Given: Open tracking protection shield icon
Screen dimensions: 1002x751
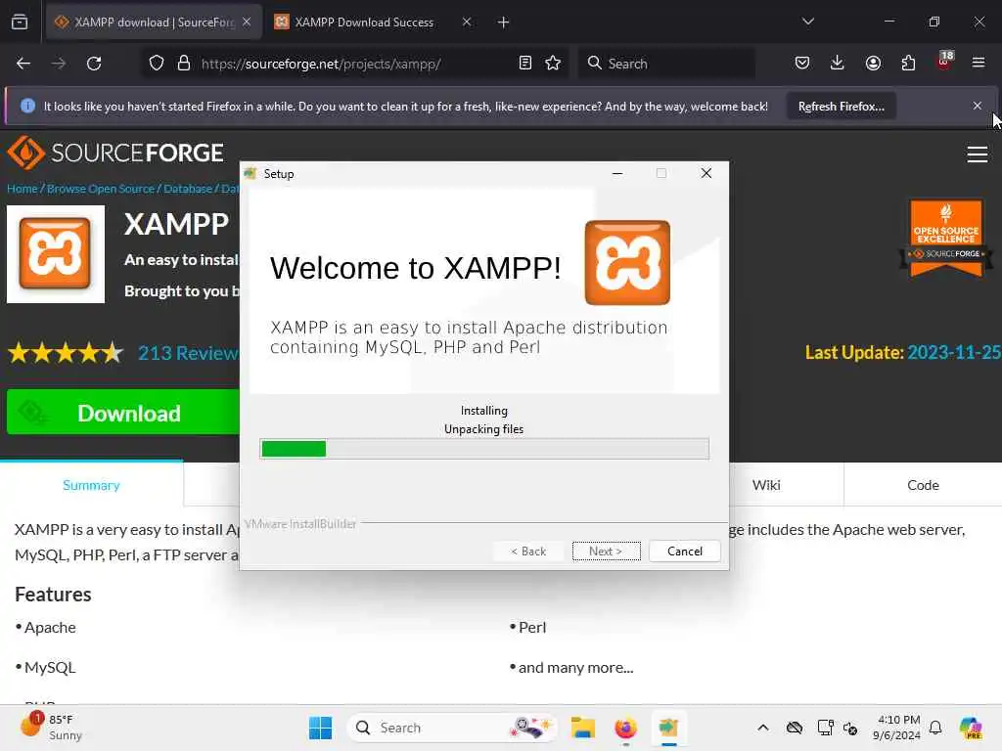Looking at the screenshot, I should (157, 64).
